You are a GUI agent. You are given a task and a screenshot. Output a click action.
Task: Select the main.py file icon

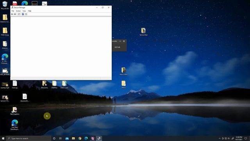click(15, 85)
